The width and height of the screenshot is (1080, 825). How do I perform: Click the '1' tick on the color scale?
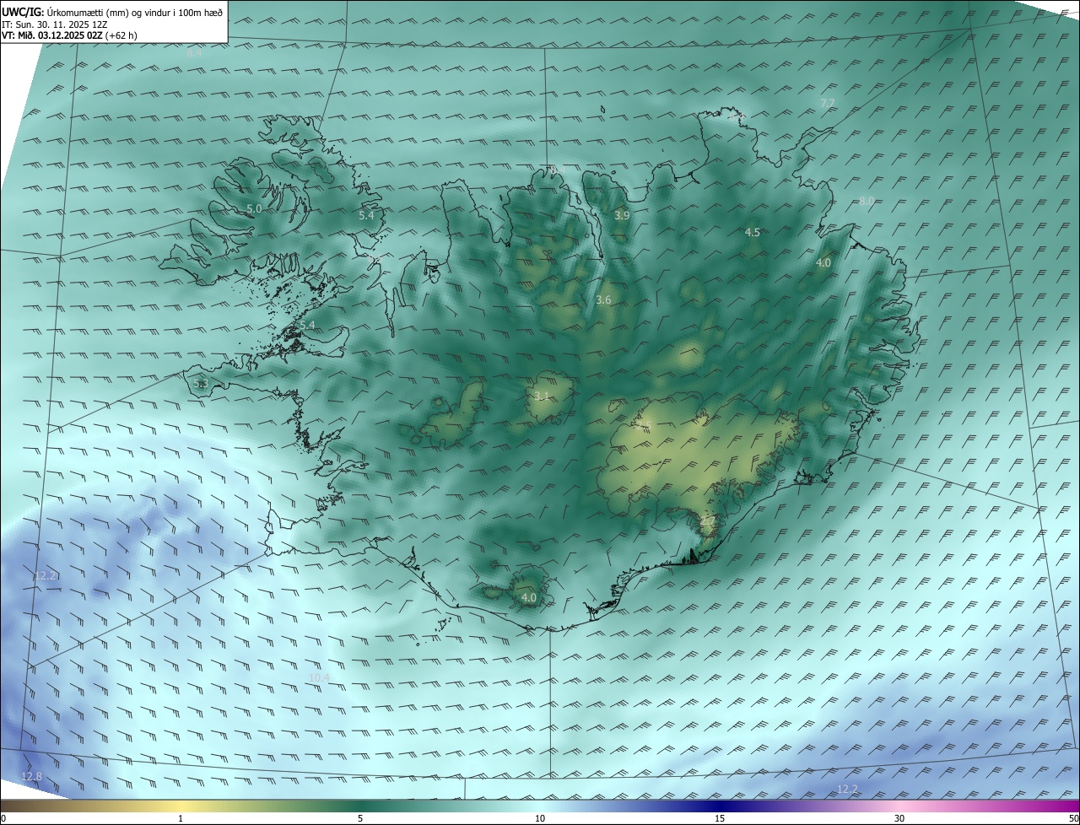point(181,818)
